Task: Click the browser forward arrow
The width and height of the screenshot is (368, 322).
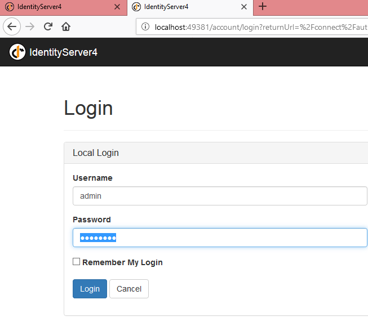Action: tap(30, 26)
